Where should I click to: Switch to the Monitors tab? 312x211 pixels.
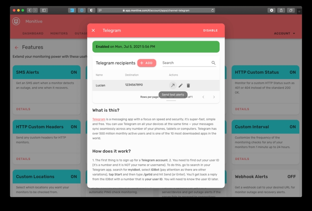[59, 34]
